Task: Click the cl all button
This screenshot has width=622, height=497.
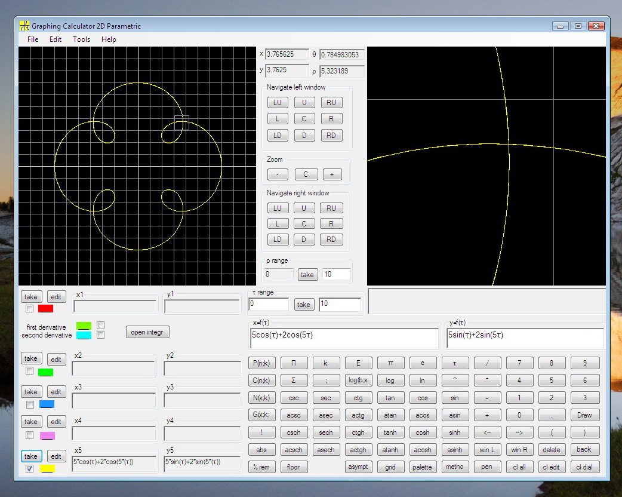Action: [519, 467]
